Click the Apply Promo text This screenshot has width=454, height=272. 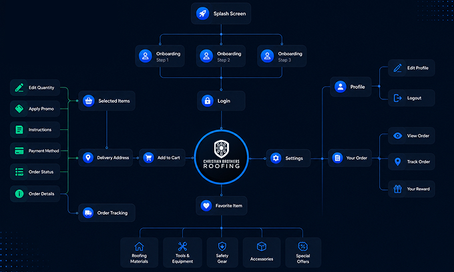41,109
